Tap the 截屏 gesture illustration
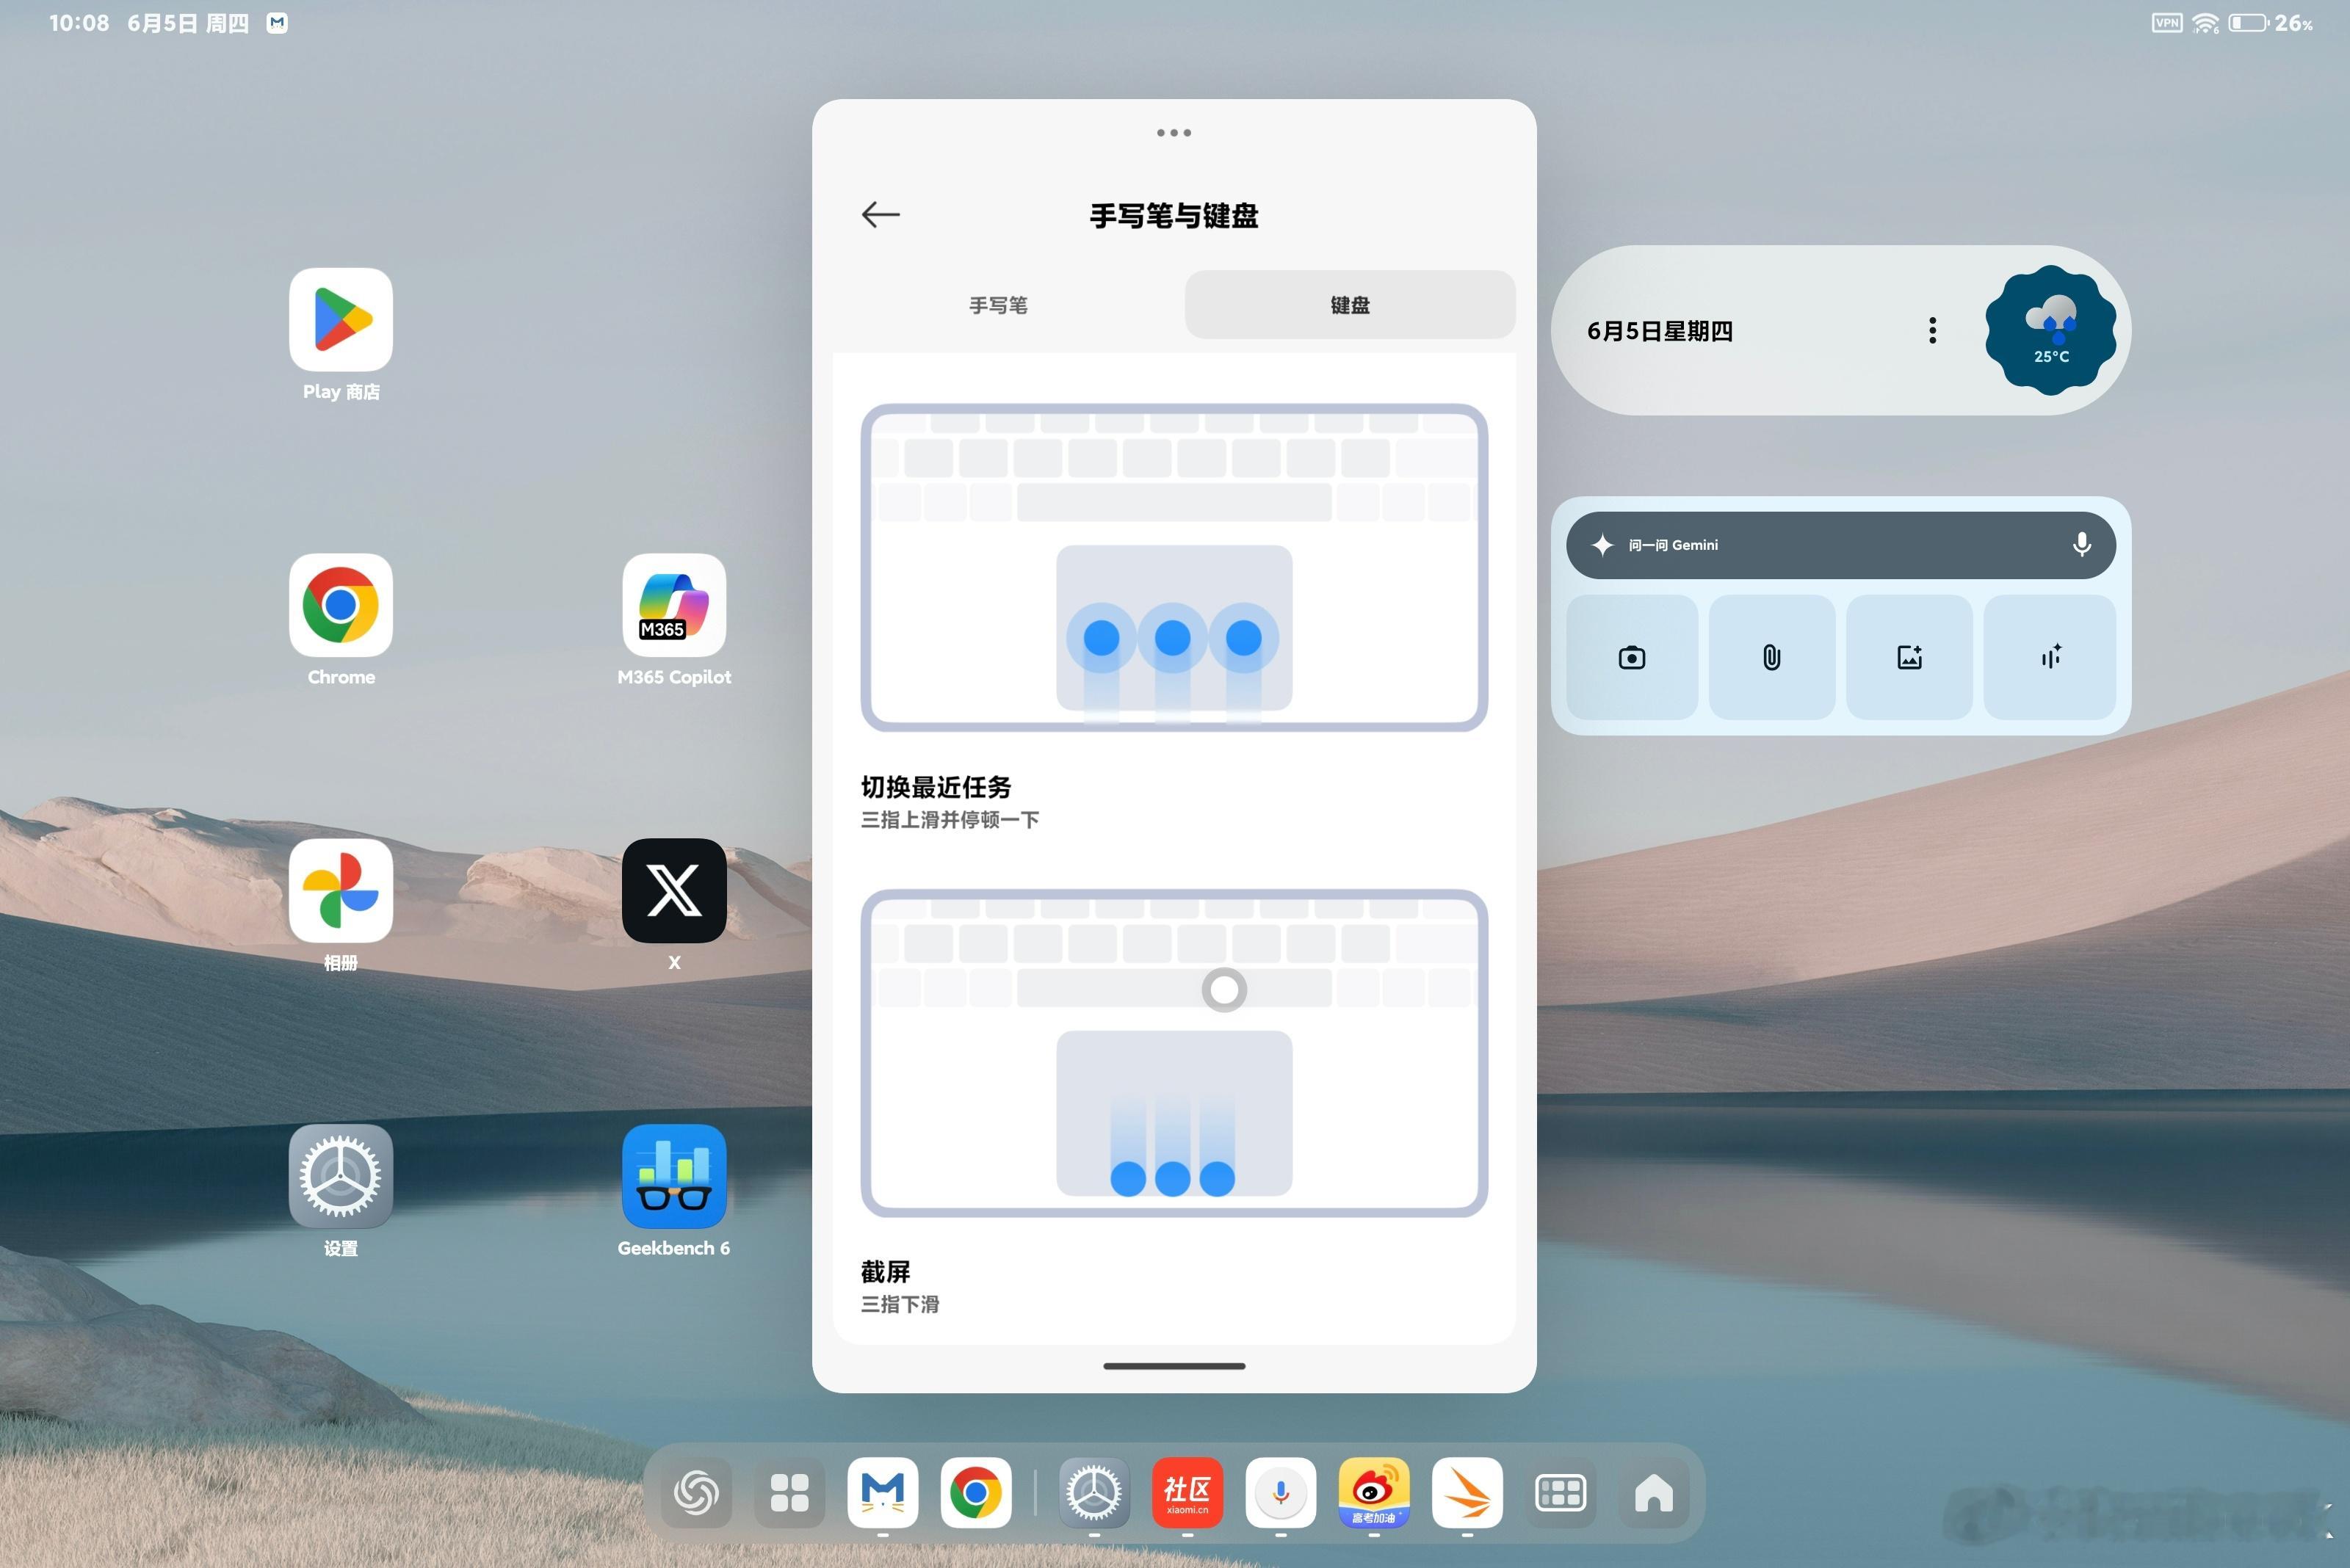2350x1568 pixels. (1174, 1052)
